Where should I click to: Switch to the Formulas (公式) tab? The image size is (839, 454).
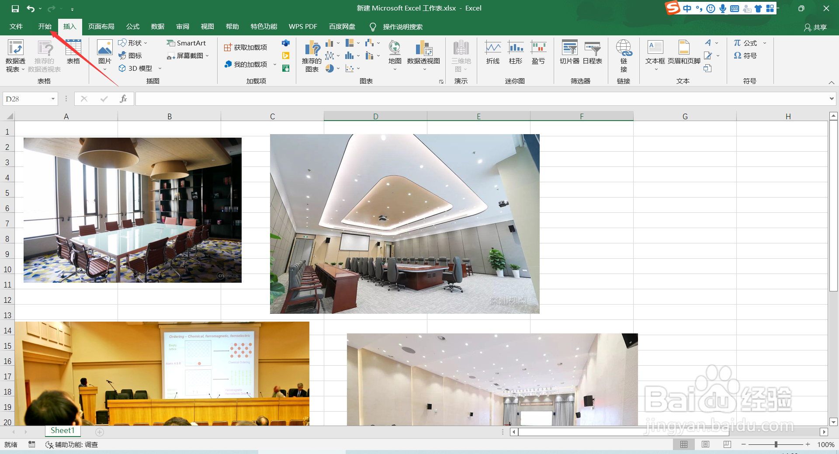(x=133, y=27)
